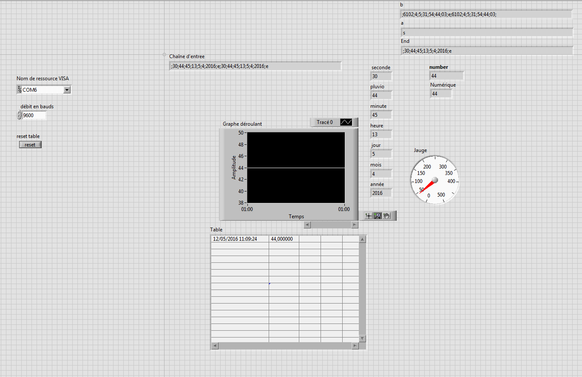The image size is (582, 377).
Task: Click the table vertical scrollbar up arrow
Action: [x=362, y=240]
